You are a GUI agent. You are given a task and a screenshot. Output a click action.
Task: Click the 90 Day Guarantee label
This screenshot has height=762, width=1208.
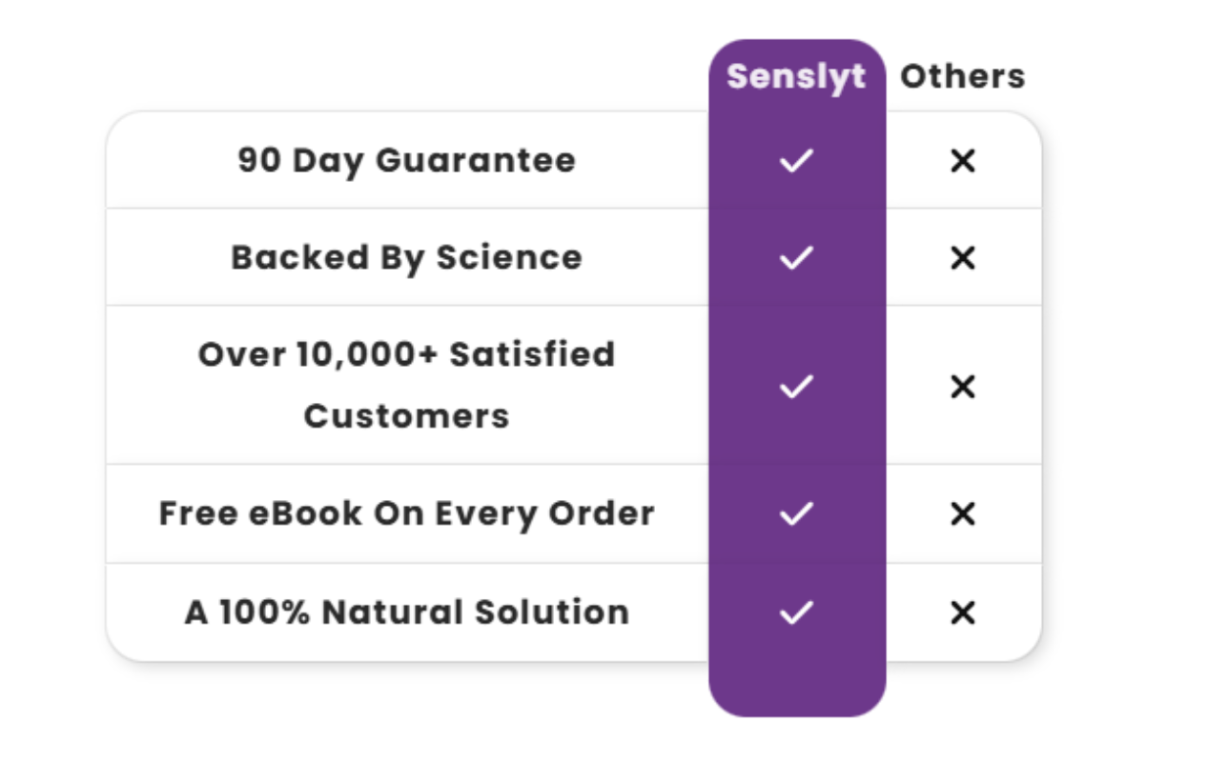(x=407, y=160)
